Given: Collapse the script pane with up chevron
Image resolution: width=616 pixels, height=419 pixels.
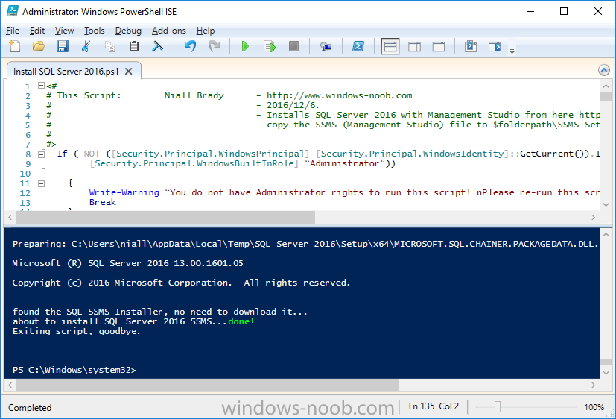Looking at the screenshot, I should (604, 70).
